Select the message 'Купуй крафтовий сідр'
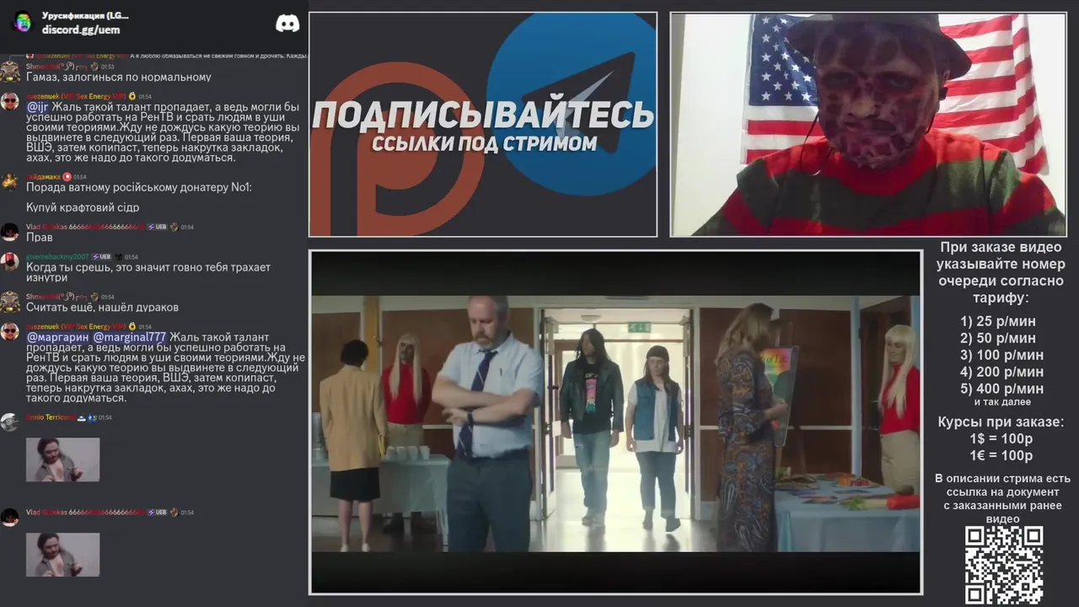 pos(83,207)
